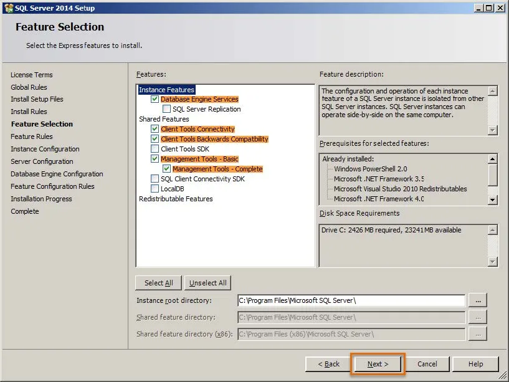Screen dimensions: 509x382
Task: Select Microsoft .NET Framework 4.0 prerequisite
Action: click(x=379, y=199)
